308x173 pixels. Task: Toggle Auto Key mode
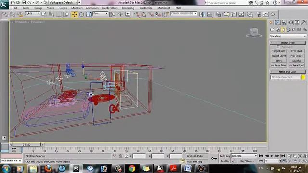225,156
